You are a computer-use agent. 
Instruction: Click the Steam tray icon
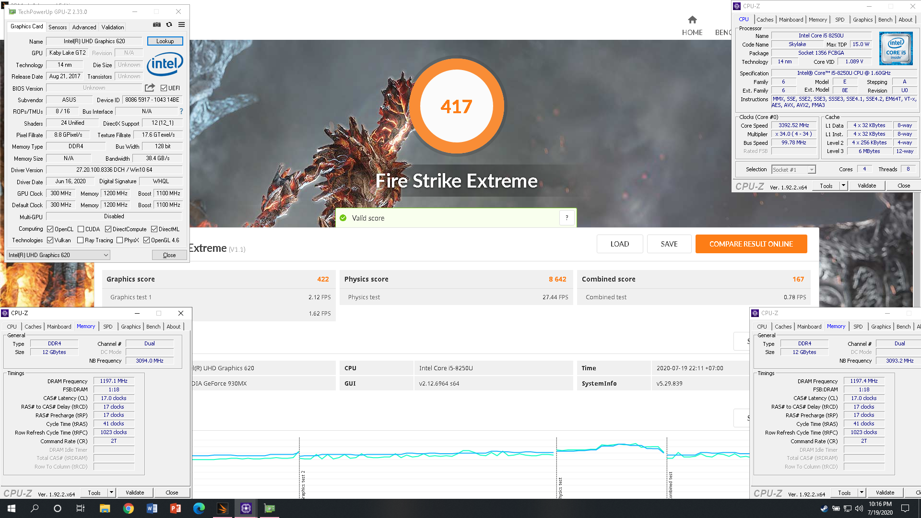[x=824, y=508]
